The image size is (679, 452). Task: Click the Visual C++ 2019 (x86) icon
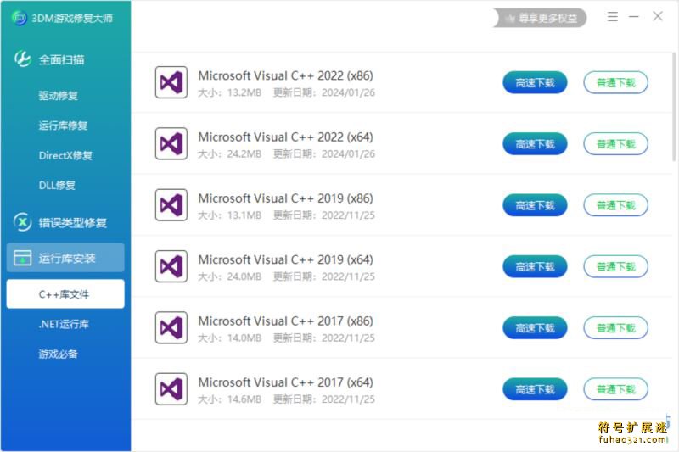tap(171, 205)
